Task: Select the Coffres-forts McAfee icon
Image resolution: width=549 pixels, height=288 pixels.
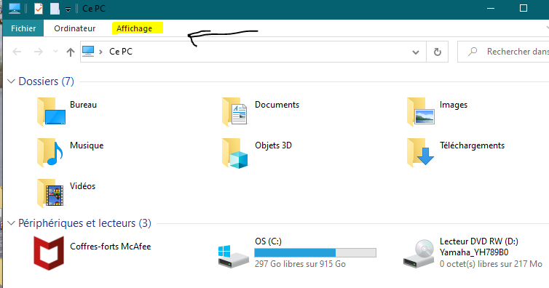Action: pos(49,253)
